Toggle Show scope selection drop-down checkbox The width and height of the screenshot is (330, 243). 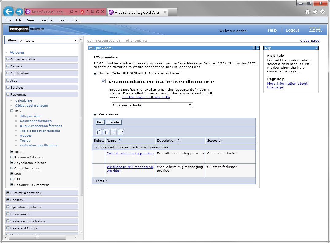(104, 81)
